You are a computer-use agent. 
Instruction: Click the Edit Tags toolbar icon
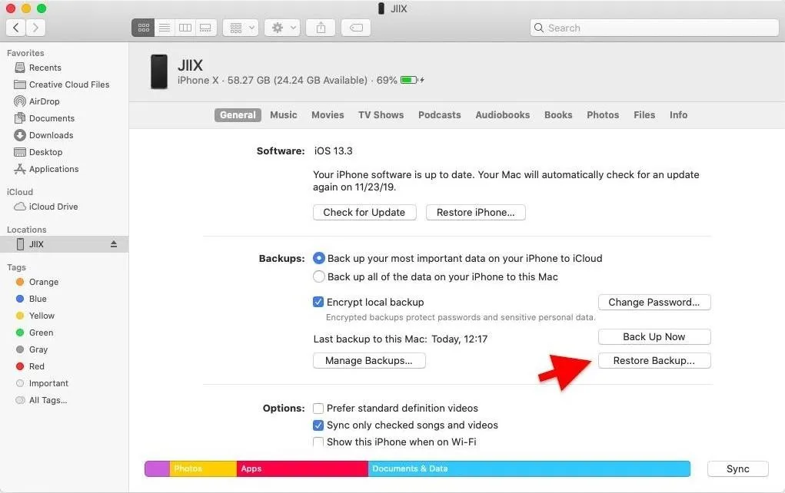pyautogui.click(x=356, y=28)
